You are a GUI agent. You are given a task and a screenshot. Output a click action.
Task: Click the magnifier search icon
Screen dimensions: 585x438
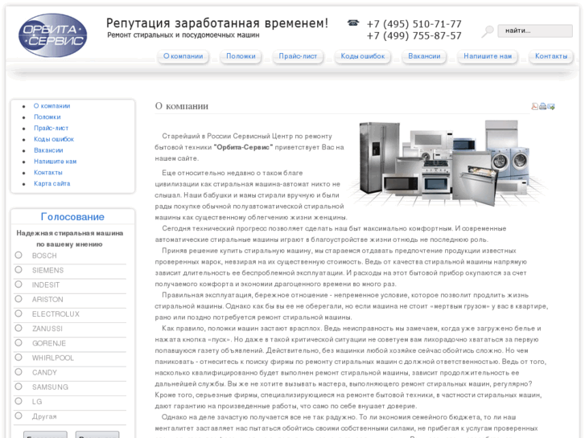(x=487, y=31)
